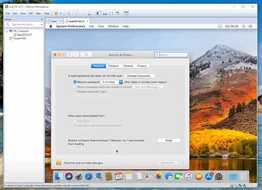
Task: Switch to the Firewall tab
Action: [x=128, y=66]
